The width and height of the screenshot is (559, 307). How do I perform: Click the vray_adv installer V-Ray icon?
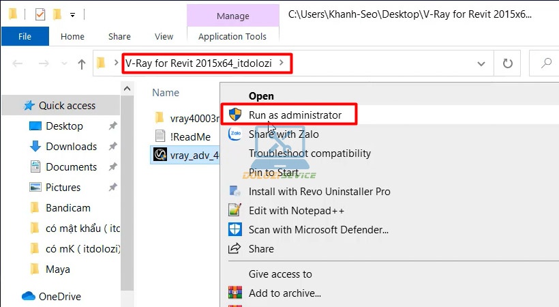[160, 155]
